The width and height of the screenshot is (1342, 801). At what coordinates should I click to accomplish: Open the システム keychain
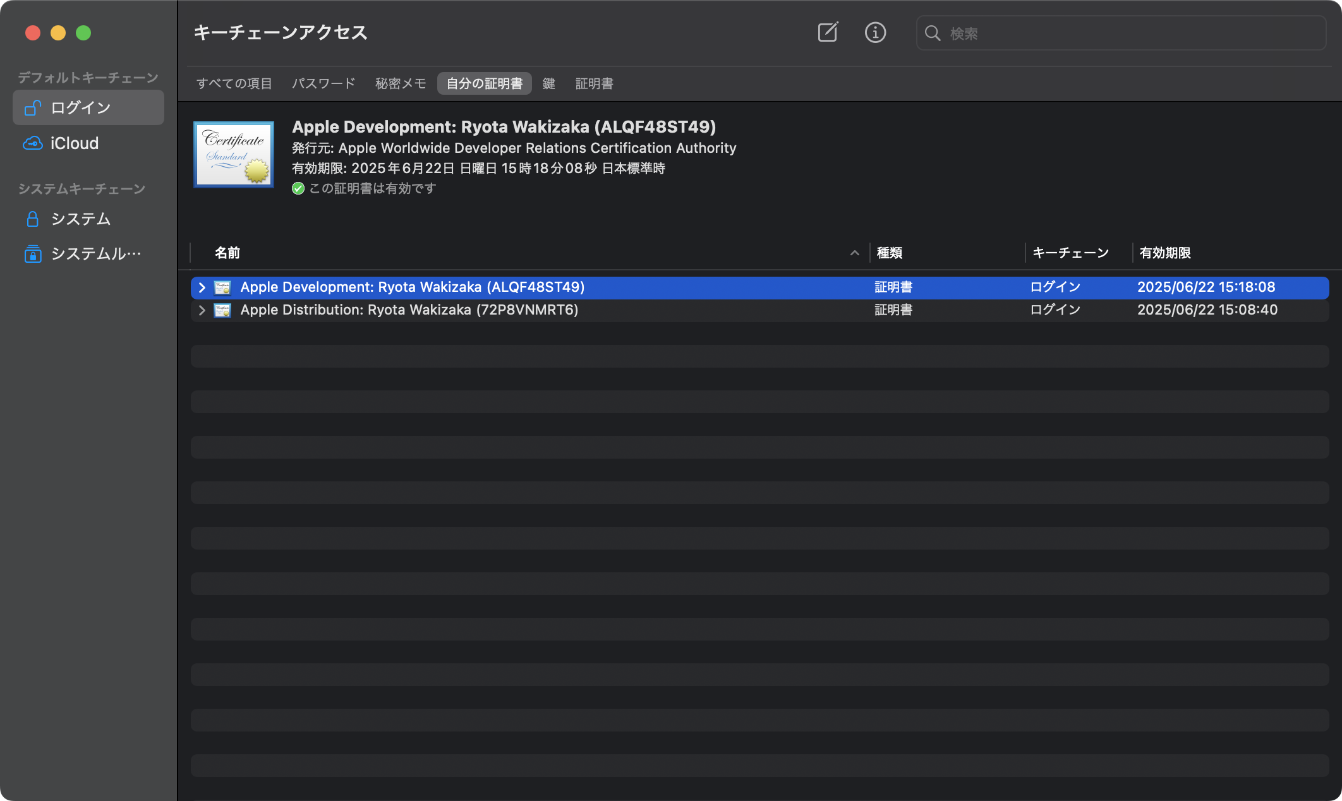pyautogui.click(x=80, y=219)
